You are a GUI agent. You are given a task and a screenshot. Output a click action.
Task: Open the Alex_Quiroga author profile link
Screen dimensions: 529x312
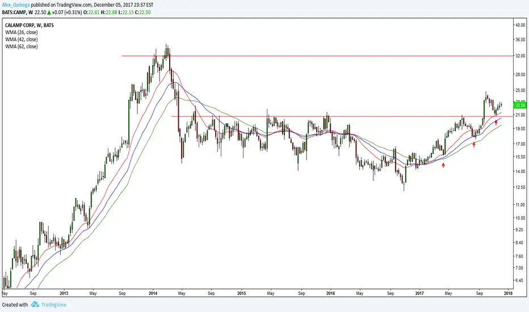click(x=16, y=5)
